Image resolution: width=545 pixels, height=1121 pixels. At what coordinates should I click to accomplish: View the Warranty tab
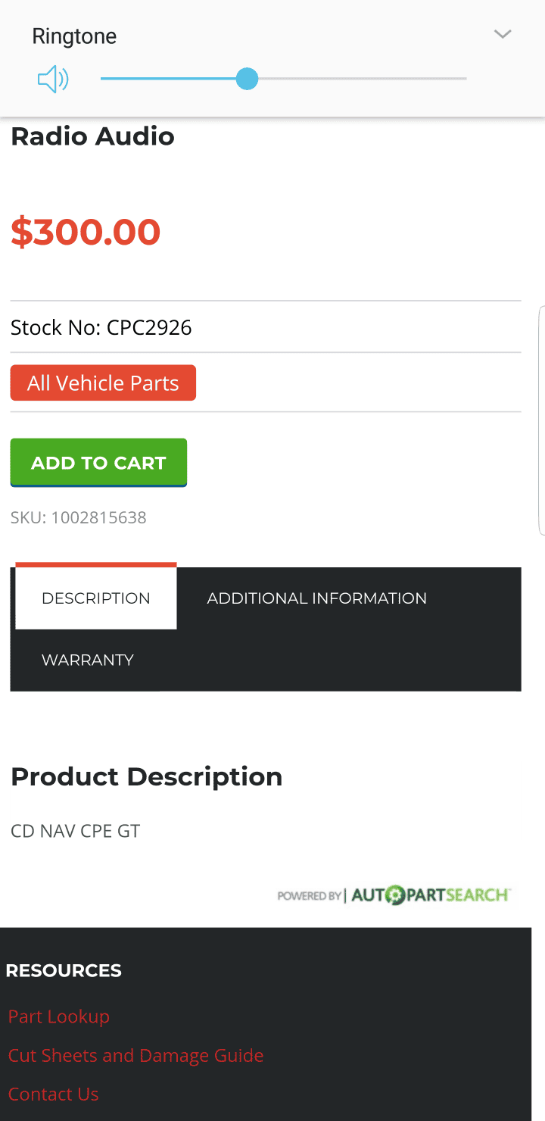88,660
